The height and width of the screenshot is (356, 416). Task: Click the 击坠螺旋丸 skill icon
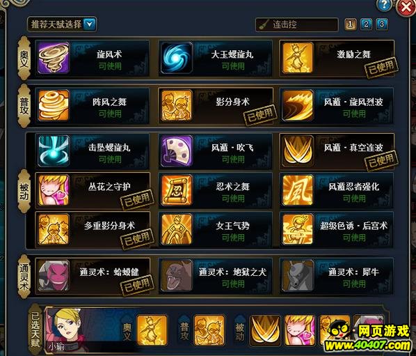tap(54, 151)
